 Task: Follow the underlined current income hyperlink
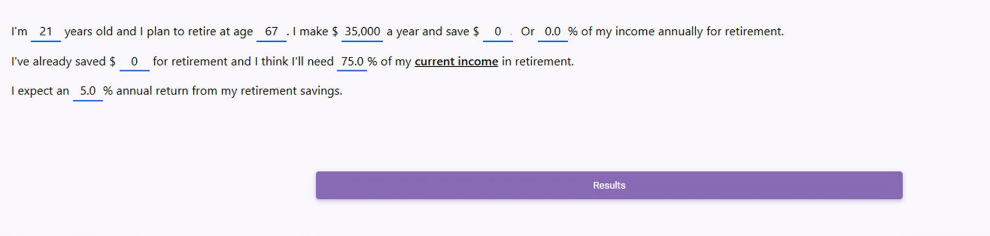pos(456,62)
